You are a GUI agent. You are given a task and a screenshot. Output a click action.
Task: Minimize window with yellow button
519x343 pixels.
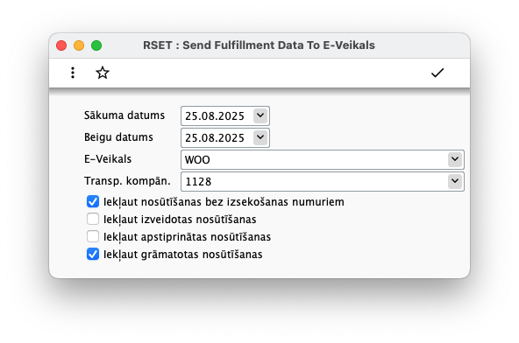coord(79,45)
